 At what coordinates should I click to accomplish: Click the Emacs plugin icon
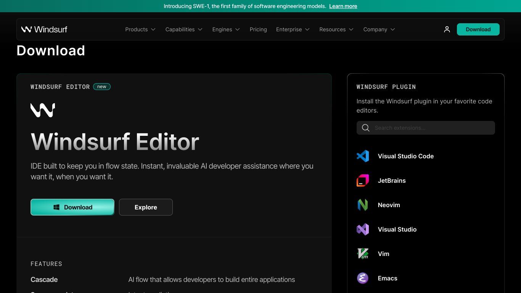[363, 278]
